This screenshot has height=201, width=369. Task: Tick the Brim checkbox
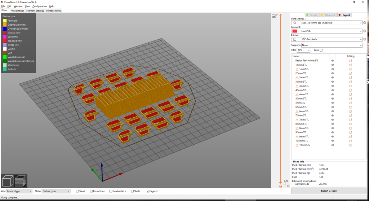coord(321,50)
